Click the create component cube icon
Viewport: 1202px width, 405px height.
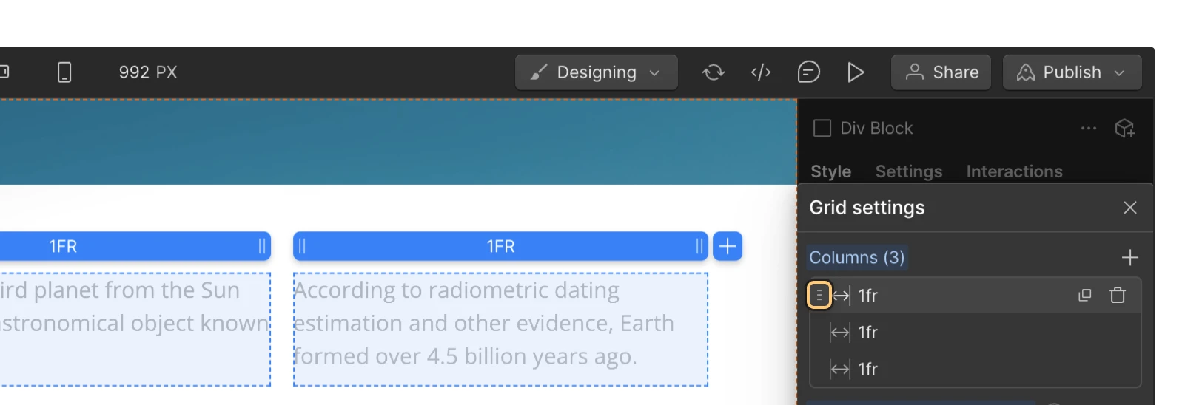pyautogui.click(x=1124, y=129)
